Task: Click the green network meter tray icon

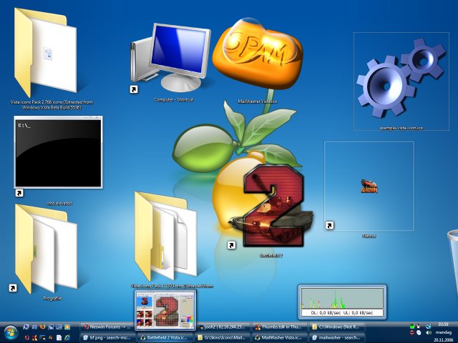Action: tap(412, 327)
